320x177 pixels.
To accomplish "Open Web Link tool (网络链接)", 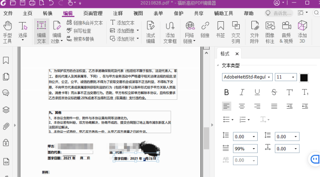I will tap(189, 32).
